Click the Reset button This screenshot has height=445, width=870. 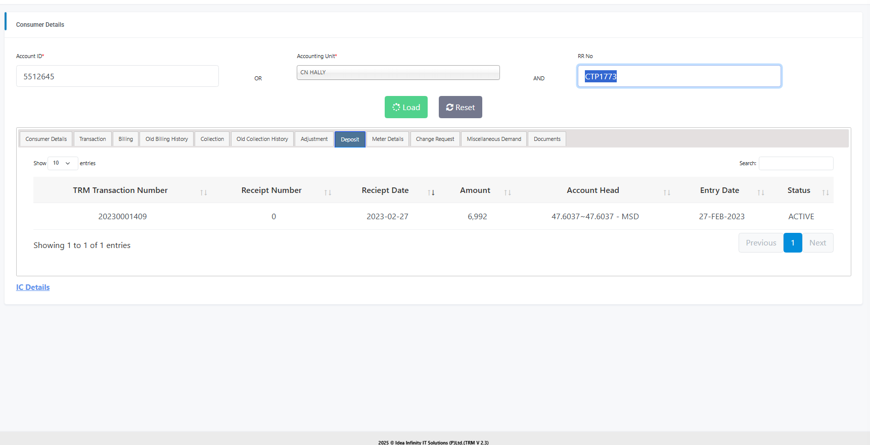460,107
